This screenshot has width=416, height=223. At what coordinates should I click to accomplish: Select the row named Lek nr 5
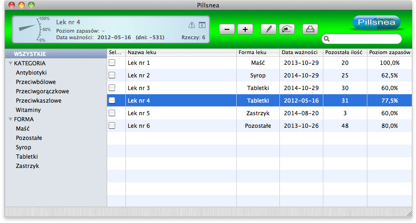(259, 113)
